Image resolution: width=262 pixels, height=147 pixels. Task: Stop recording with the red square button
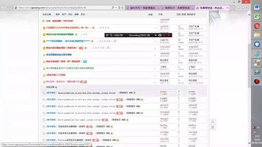[x=169, y=35]
